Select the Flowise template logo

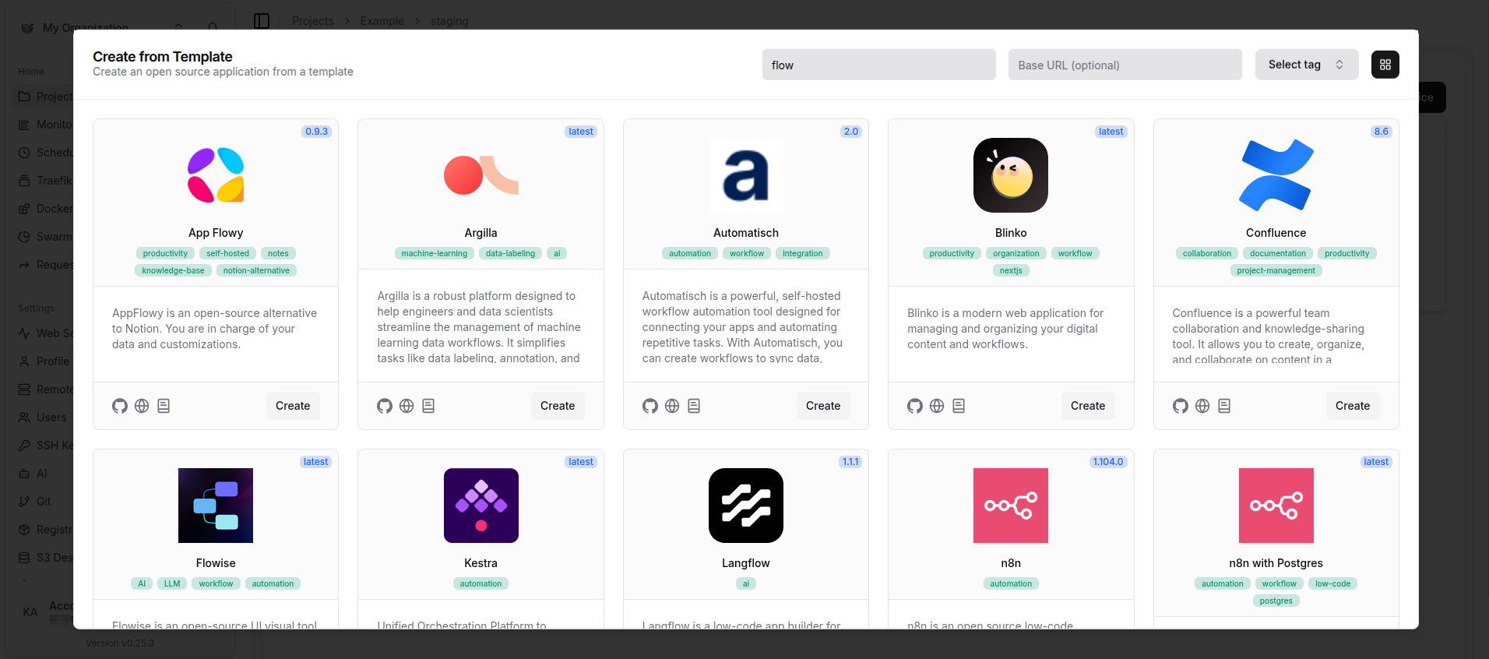[216, 506]
